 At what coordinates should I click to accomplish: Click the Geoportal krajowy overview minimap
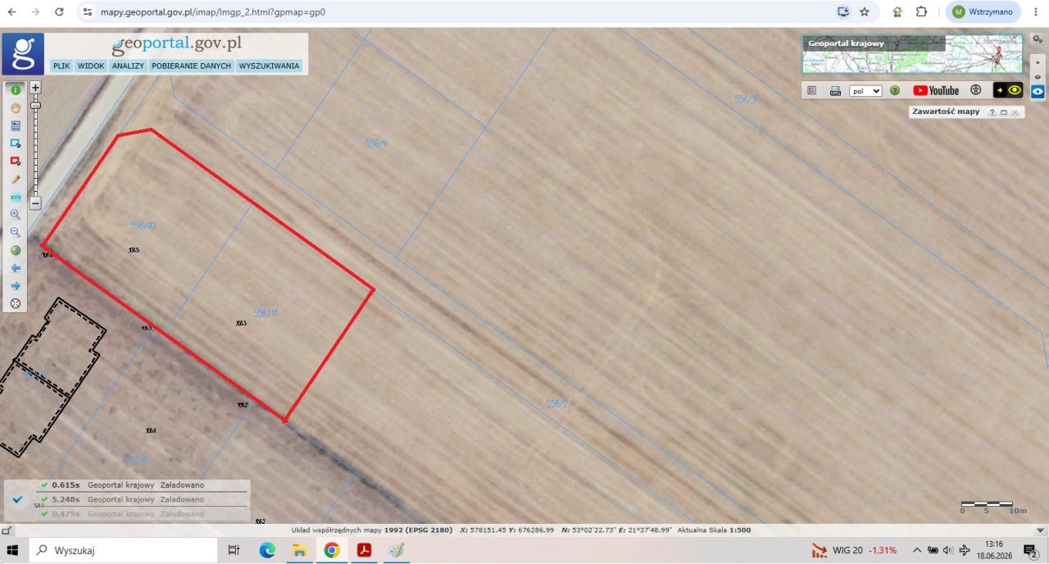913,54
